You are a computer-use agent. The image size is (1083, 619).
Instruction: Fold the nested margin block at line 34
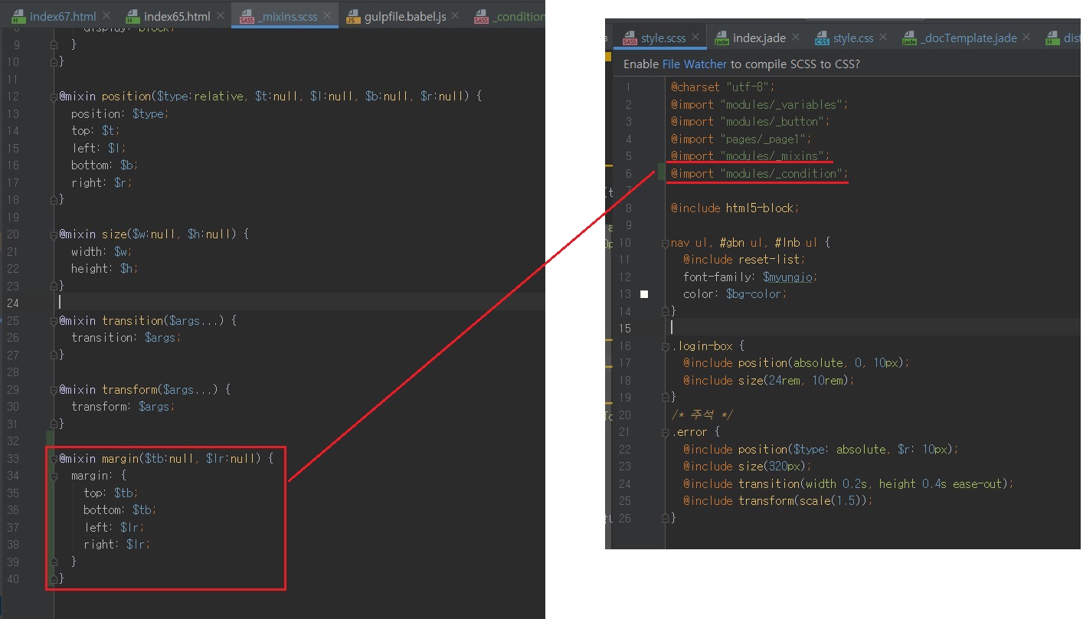point(54,476)
